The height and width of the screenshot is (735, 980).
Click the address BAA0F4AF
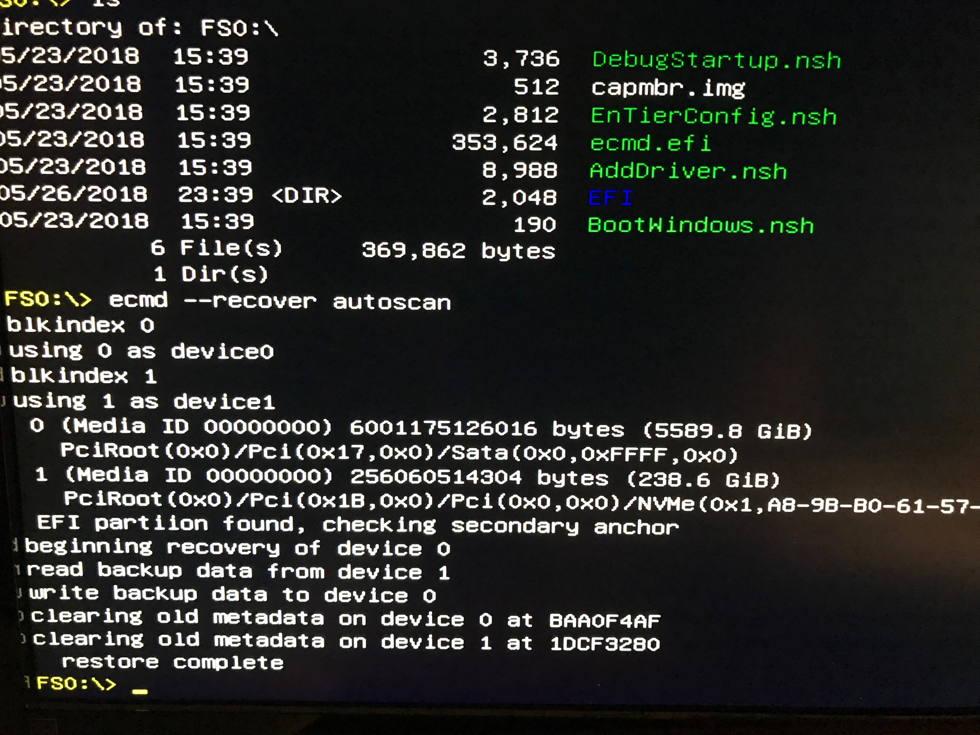pyautogui.click(x=604, y=621)
